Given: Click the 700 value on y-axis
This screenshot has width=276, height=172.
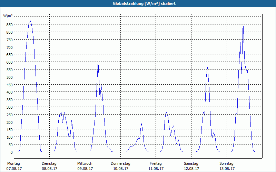Looking at the screenshot, I should tap(10, 47).
